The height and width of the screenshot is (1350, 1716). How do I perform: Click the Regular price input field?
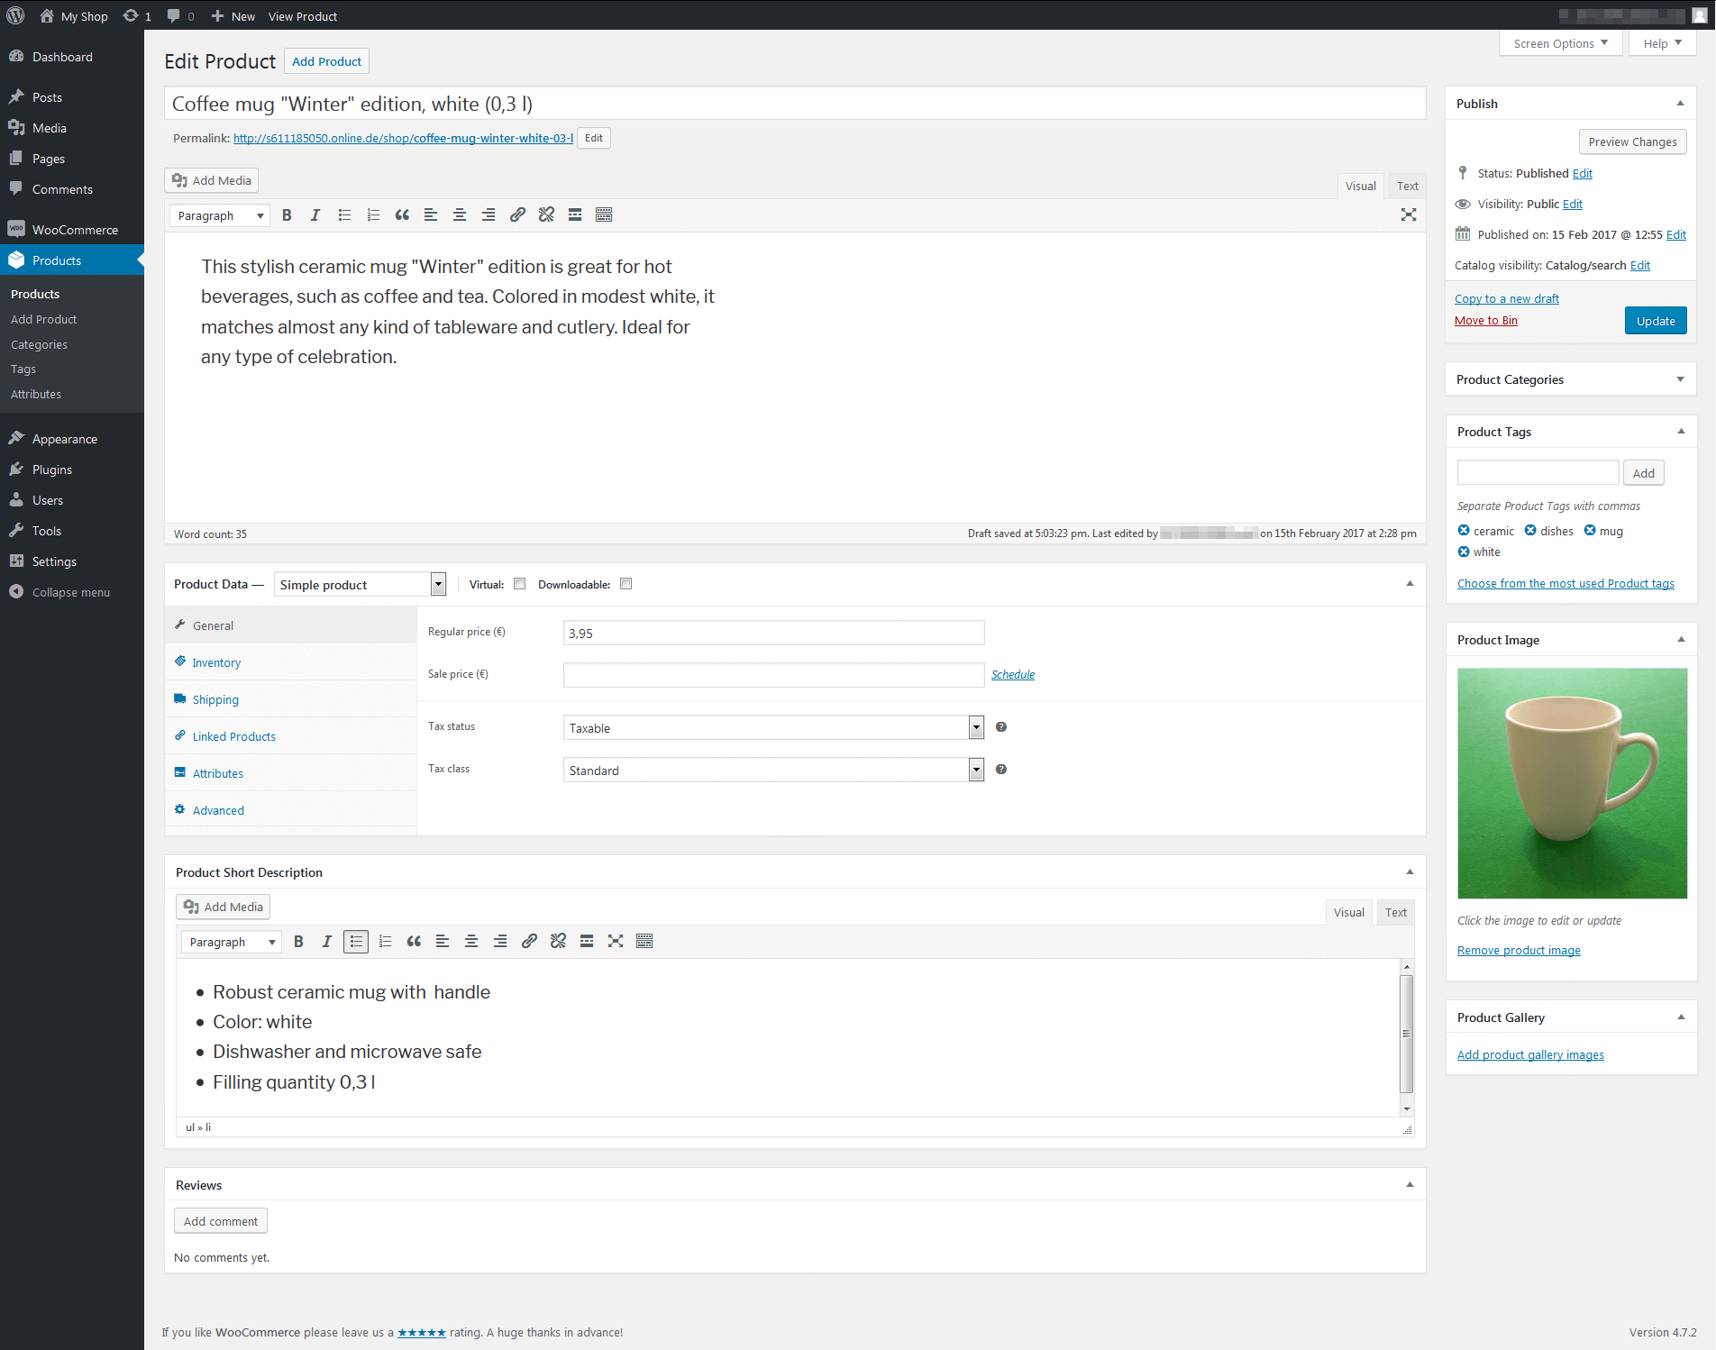(x=773, y=633)
